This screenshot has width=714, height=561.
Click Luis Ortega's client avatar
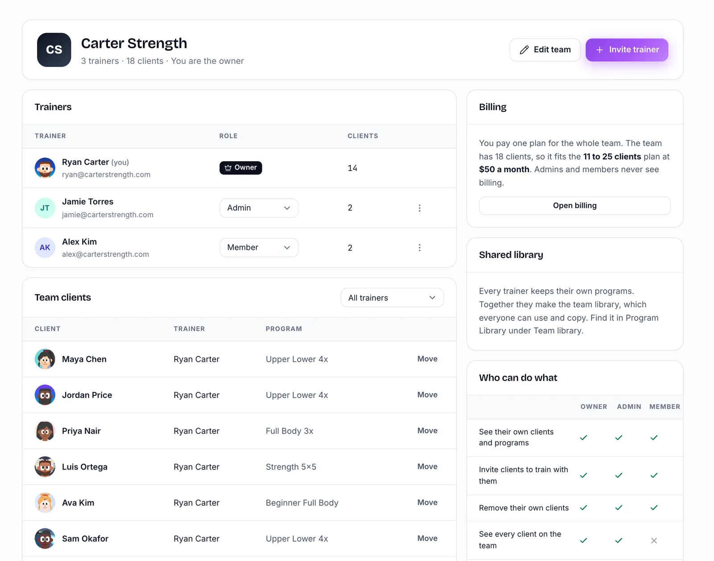coord(45,467)
